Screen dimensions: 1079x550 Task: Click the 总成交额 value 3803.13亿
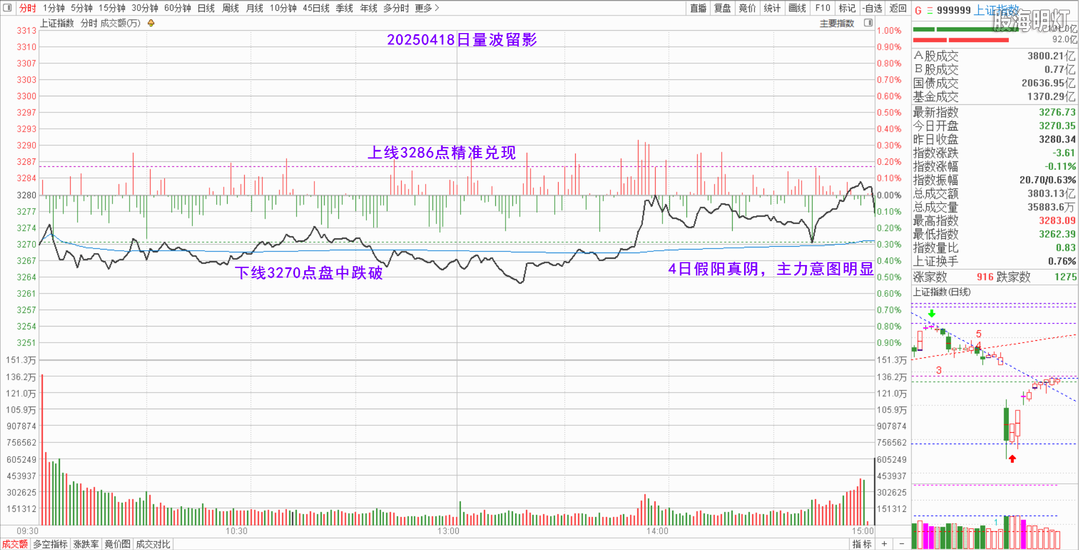coord(1052,194)
